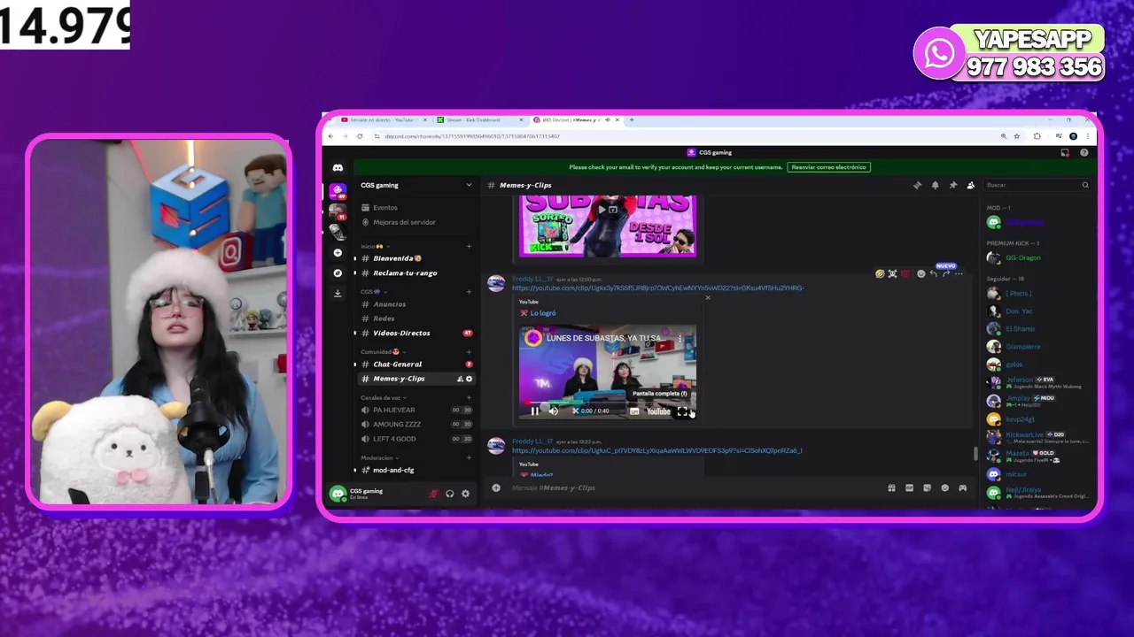The image size is (1134, 637).
Task: Click the video progress bar
Action: [607, 402]
